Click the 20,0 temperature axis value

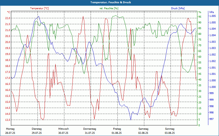[8, 42]
